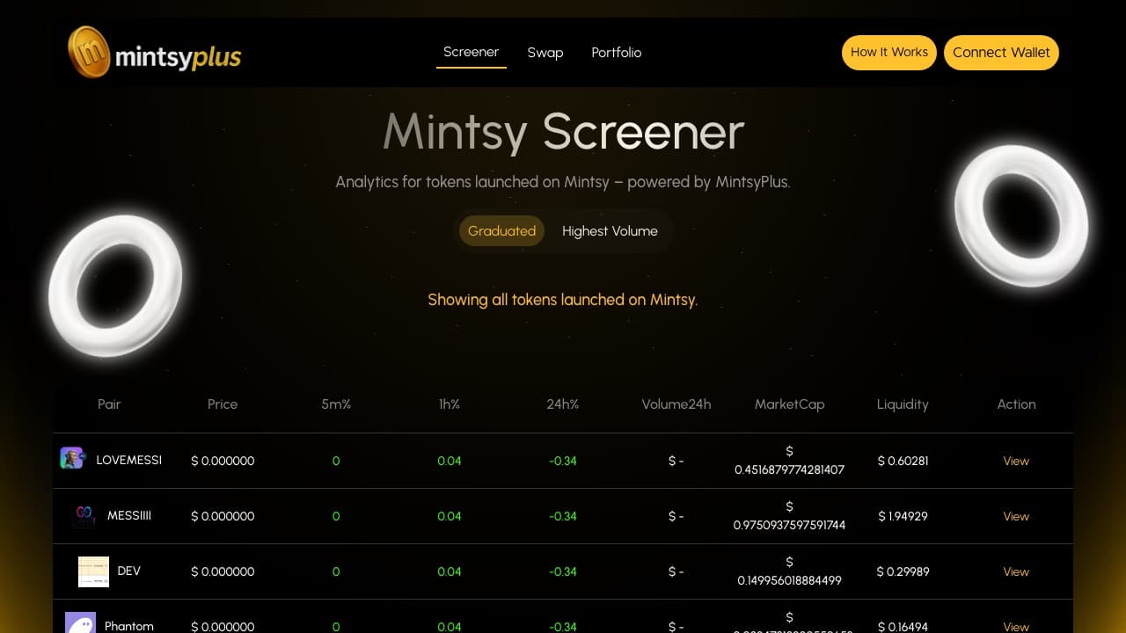Image resolution: width=1126 pixels, height=633 pixels.
Task: Click Connect Wallet
Action: [x=1001, y=53]
